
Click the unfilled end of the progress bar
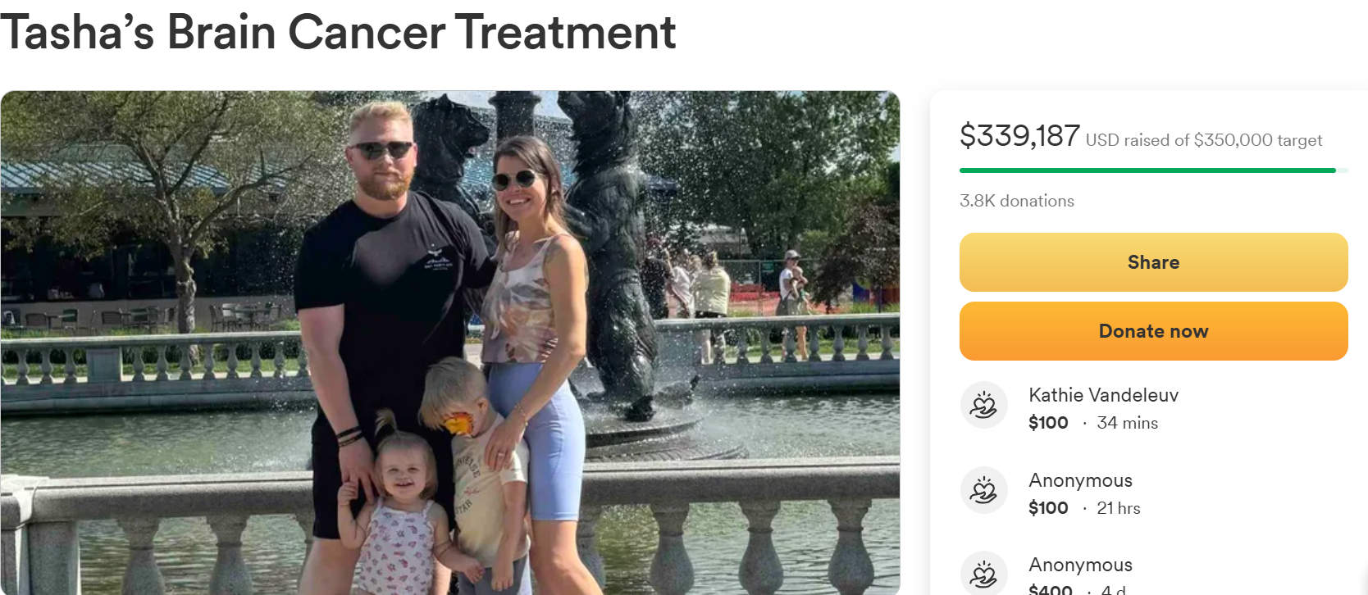[1343, 170]
